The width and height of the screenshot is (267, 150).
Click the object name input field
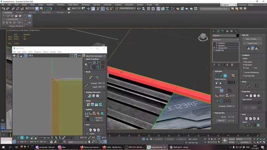(224, 35)
